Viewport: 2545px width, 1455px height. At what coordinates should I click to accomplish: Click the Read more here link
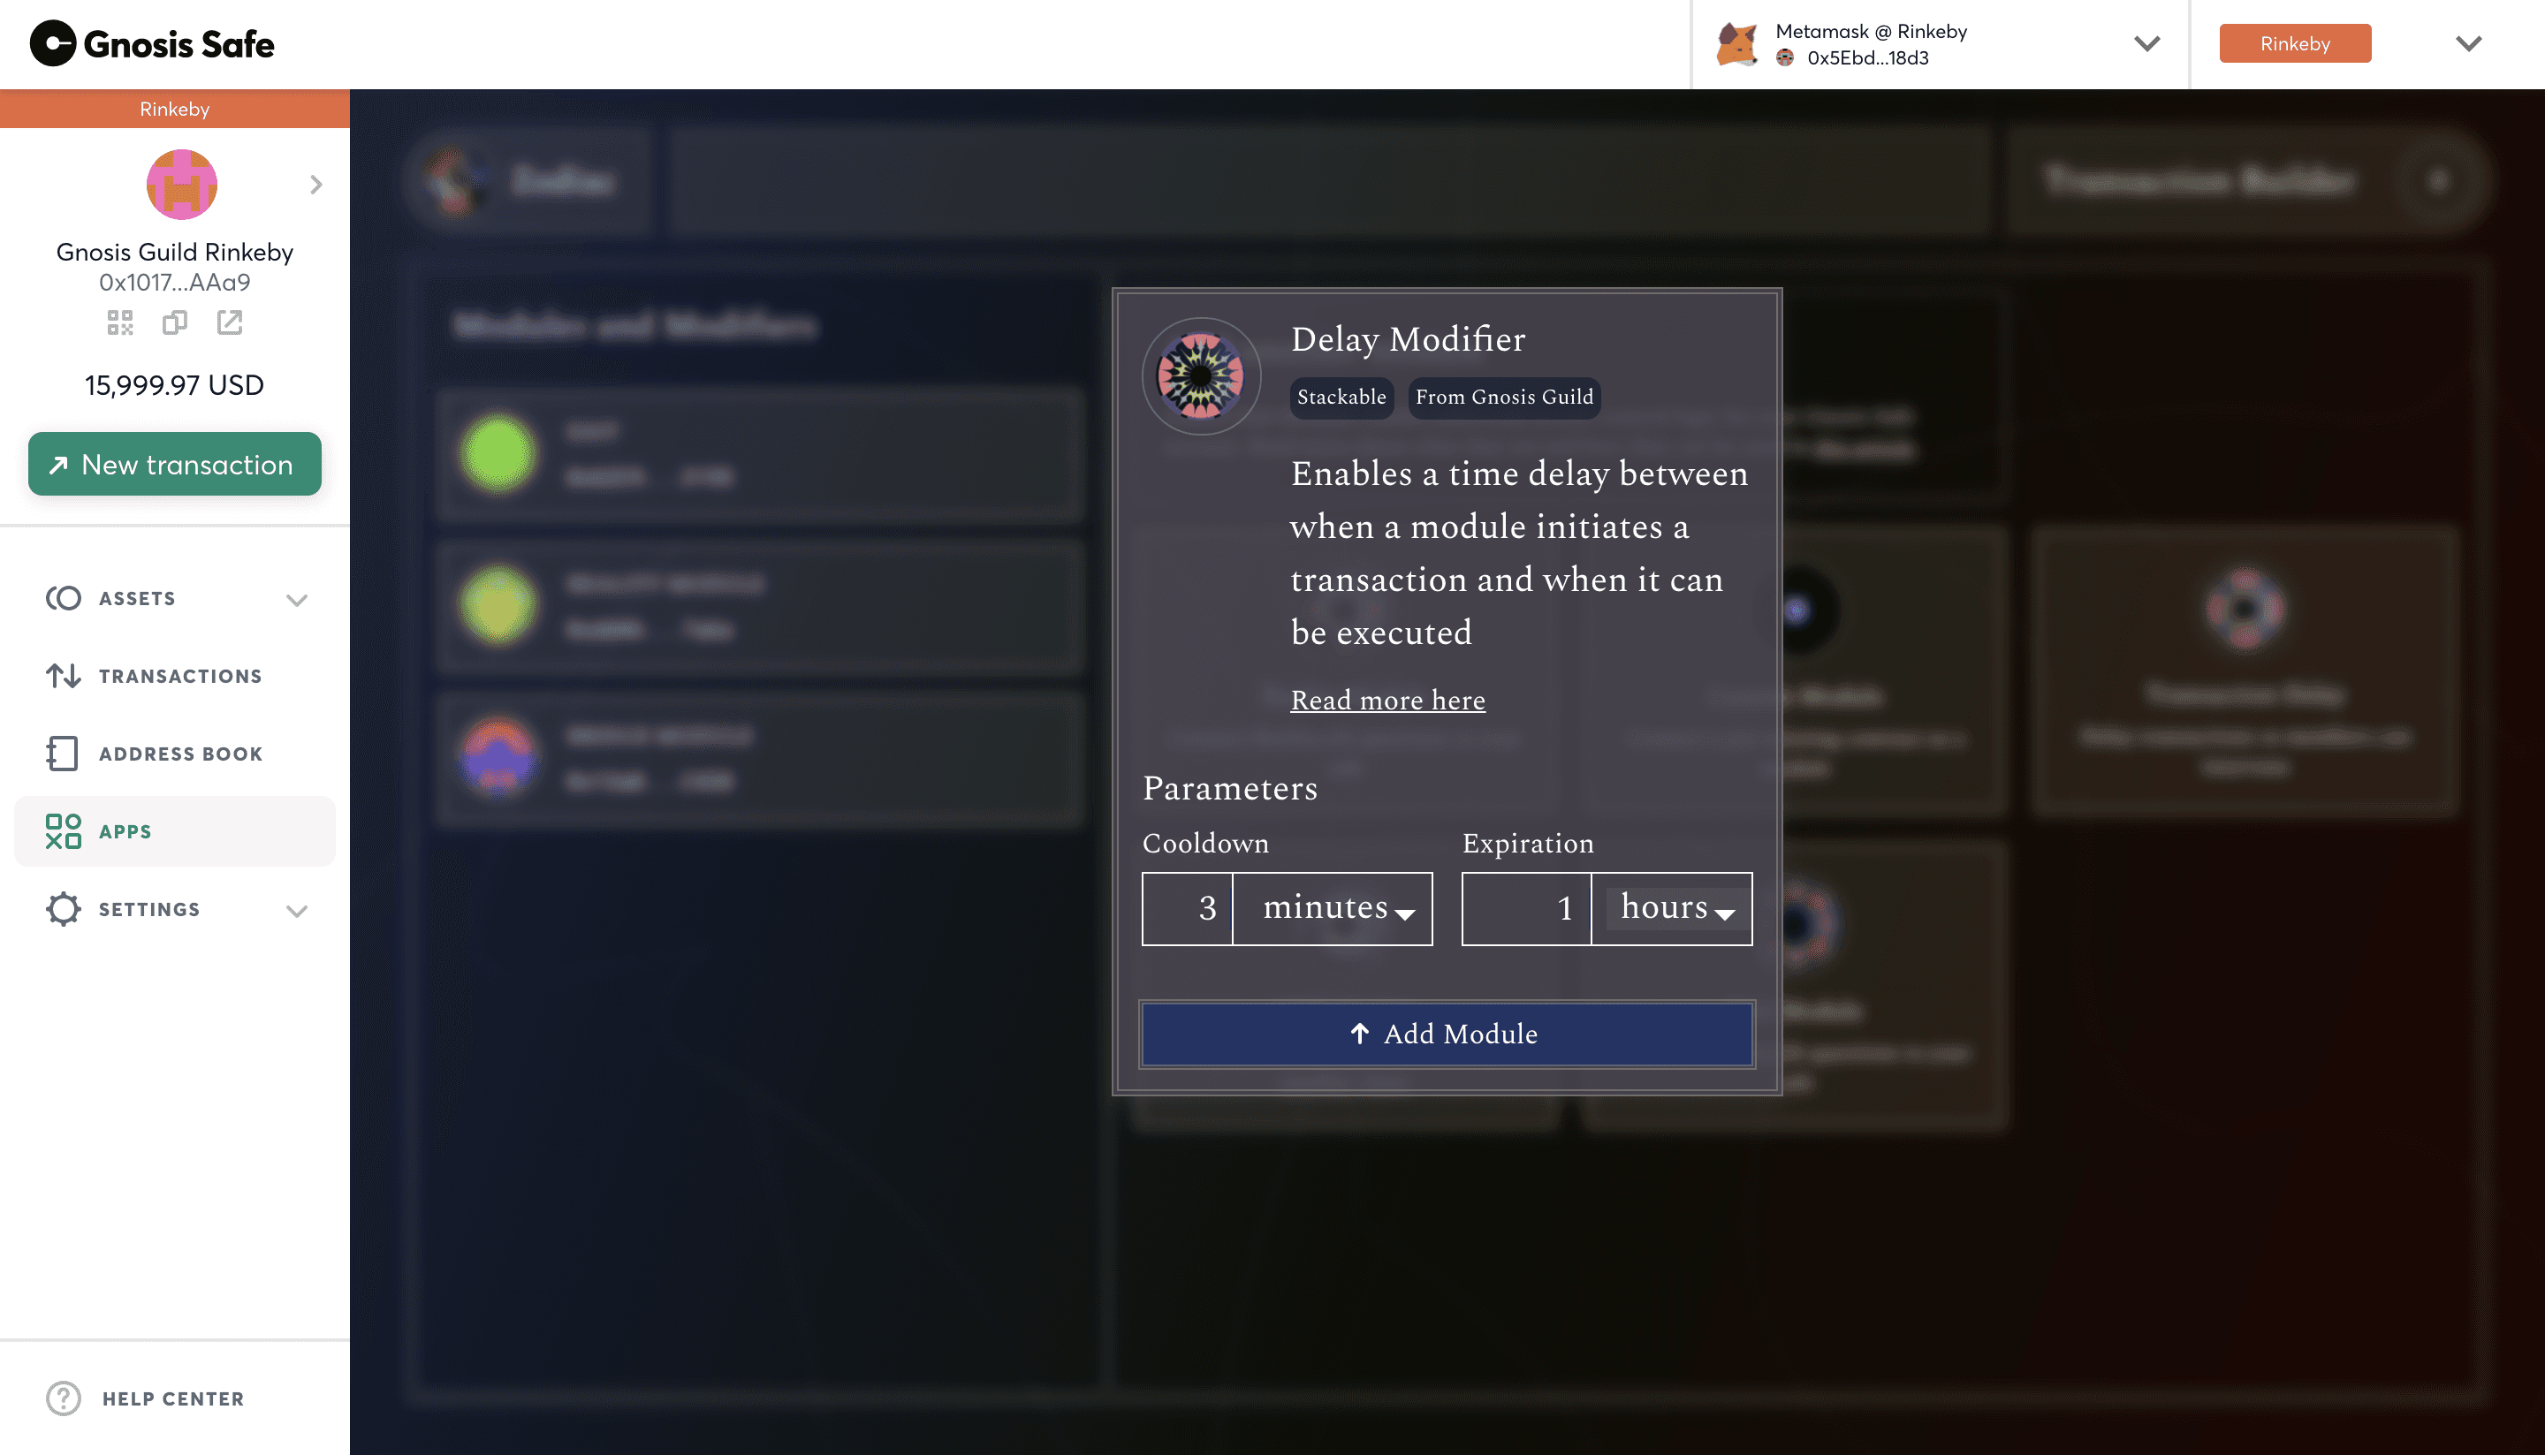pos(1388,701)
